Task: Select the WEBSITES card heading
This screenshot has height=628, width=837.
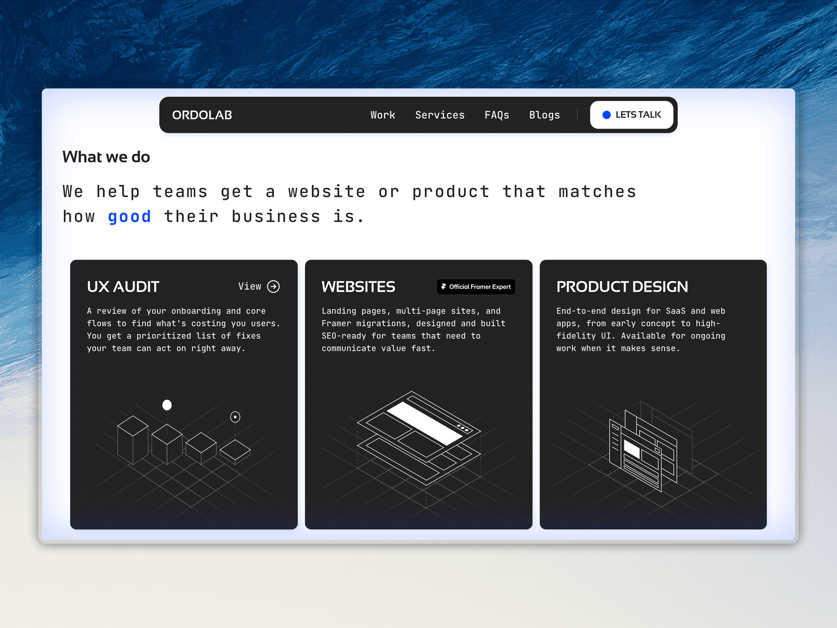Action: 358,287
